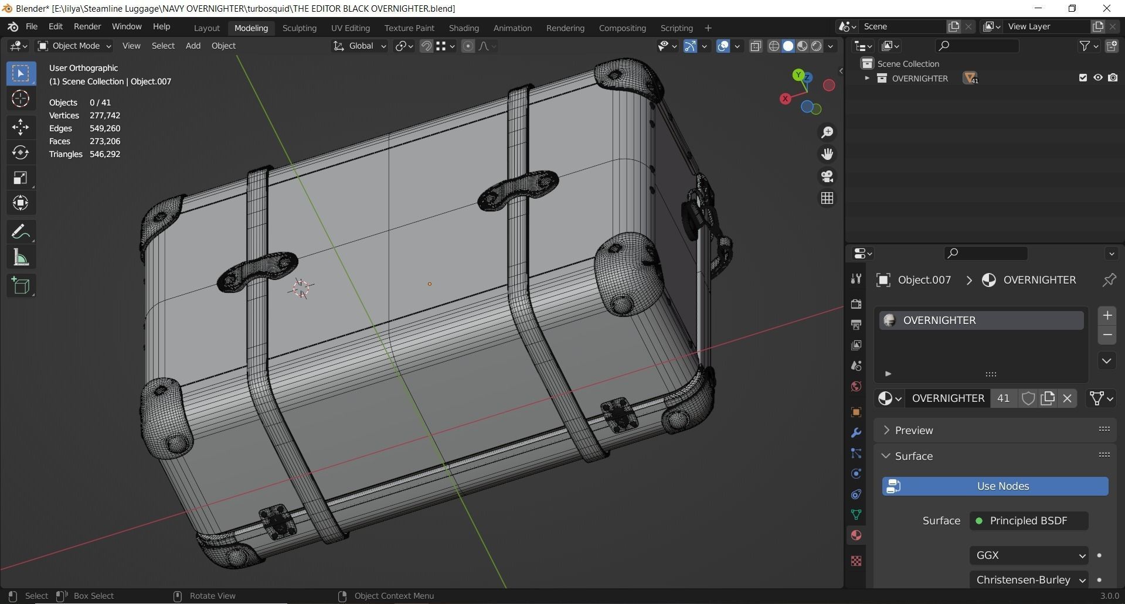Switch to wireframe viewport shading

[x=774, y=46]
